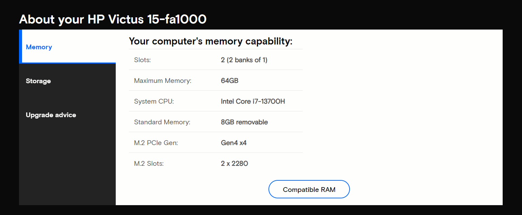Select the Slots row label

[x=142, y=60]
